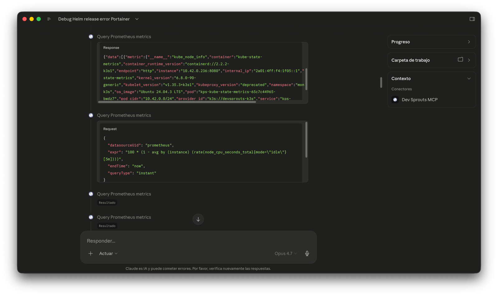This screenshot has height=296, width=498.
Task: Click the tool icon beside the kube_node_info Response query
Action: click(91, 37)
